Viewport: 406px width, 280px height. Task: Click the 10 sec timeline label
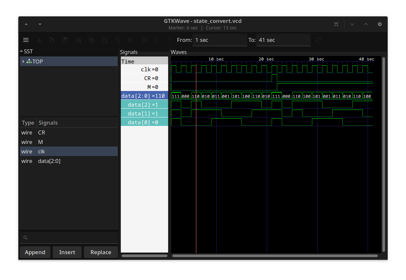pyautogui.click(x=216, y=59)
